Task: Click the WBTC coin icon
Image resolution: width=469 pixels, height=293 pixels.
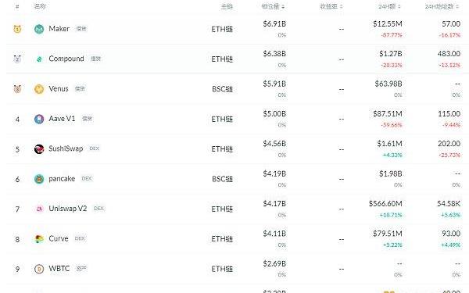Action: [x=39, y=269]
